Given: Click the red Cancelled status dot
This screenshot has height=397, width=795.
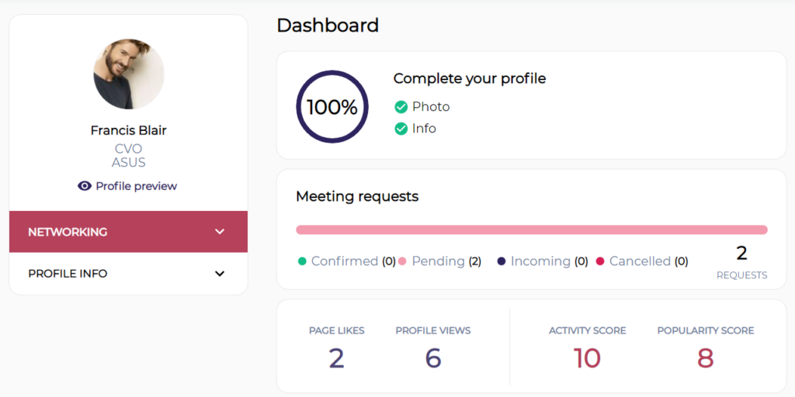Looking at the screenshot, I should [600, 261].
